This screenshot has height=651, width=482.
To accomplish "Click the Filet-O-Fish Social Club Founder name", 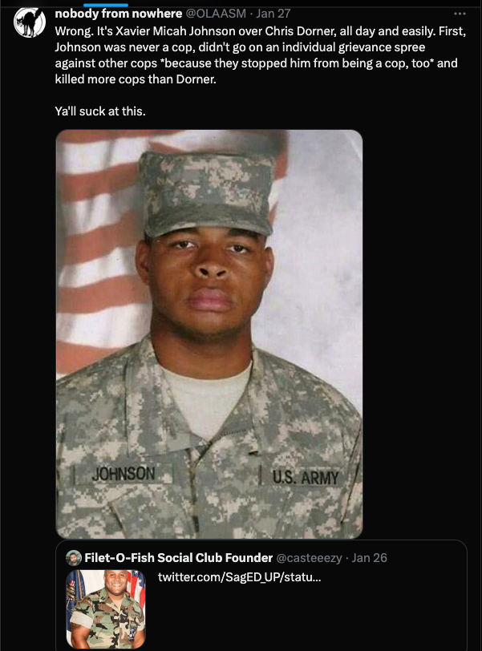I will (x=179, y=557).
